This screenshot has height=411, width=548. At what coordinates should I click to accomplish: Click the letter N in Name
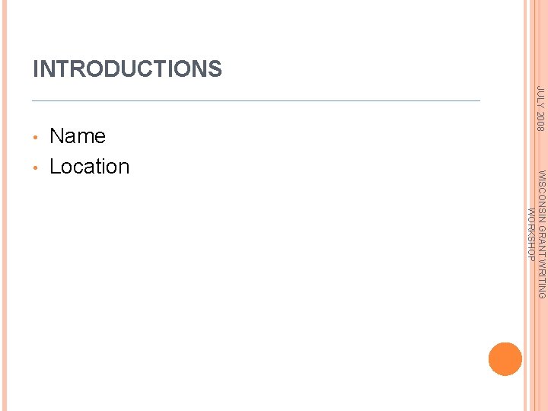[x=56, y=136]
